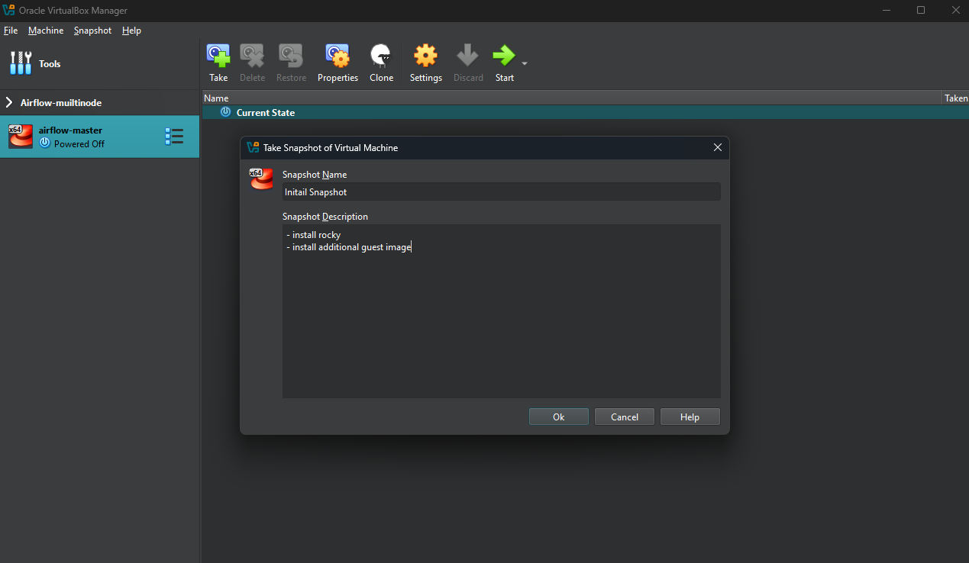Click the Clone sheep icon
The image size is (969, 563).
coord(381,56)
